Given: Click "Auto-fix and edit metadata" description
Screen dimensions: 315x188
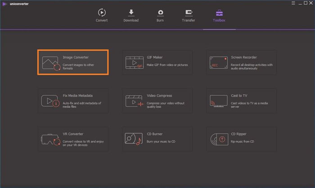Looking at the screenshot, I should (82, 105).
